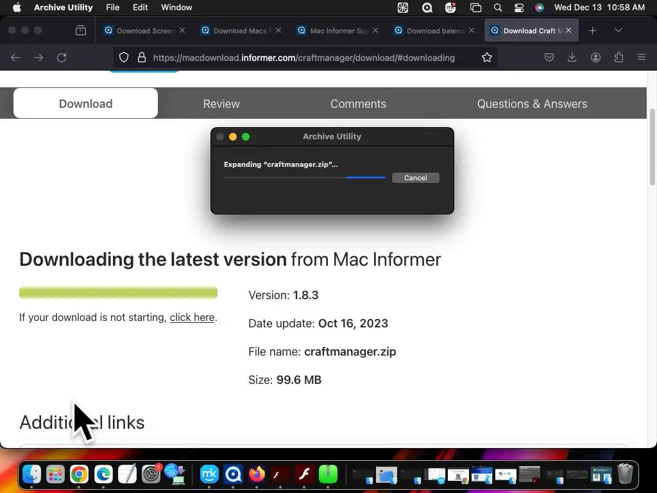Open the Edit menu
The width and height of the screenshot is (657, 493).
point(140,8)
